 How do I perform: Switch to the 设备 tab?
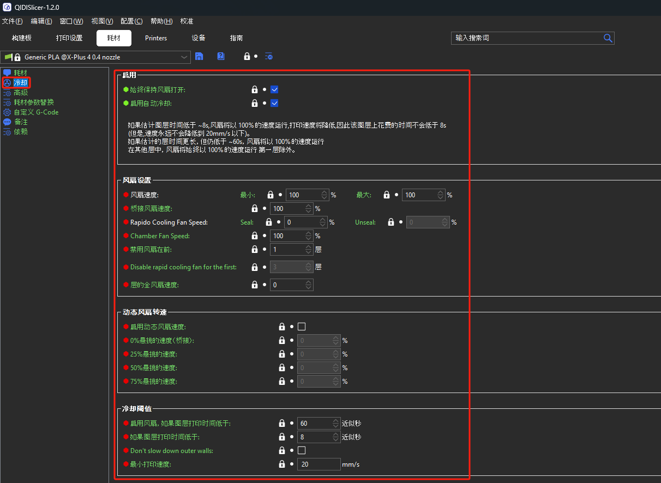pos(199,38)
